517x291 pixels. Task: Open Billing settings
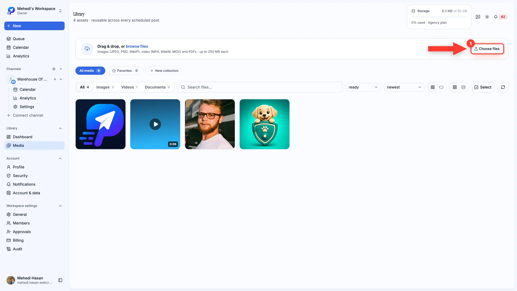(34, 240)
